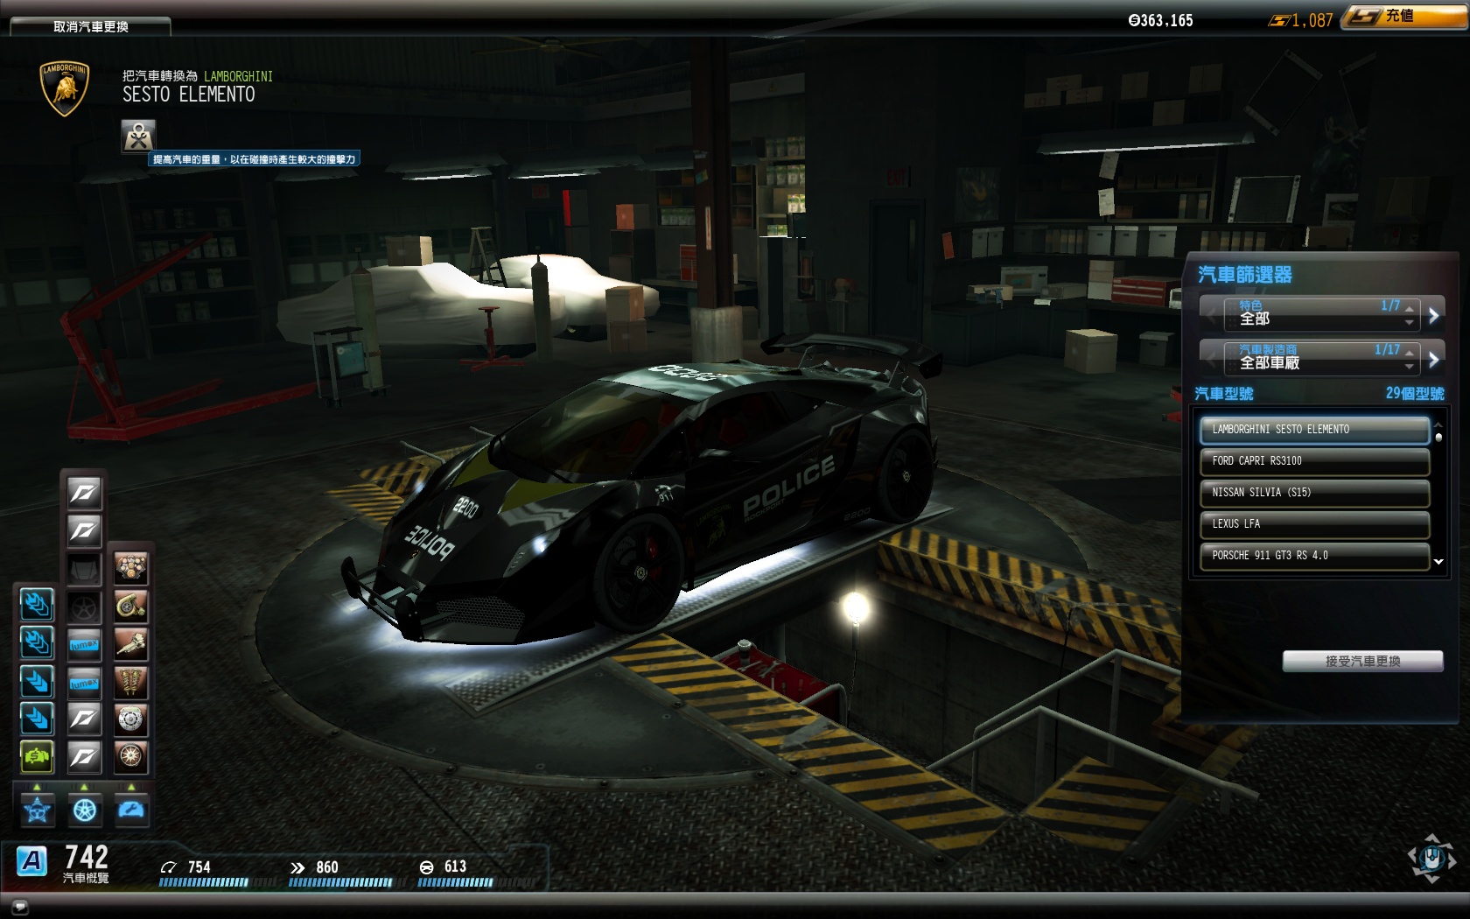Open the blue wheel rim aftermarket category
1470x919 pixels.
point(85,810)
